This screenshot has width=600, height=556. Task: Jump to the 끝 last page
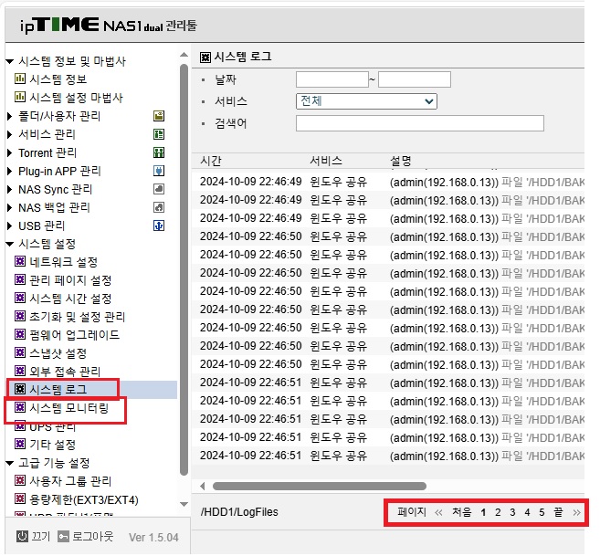(558, 512)
